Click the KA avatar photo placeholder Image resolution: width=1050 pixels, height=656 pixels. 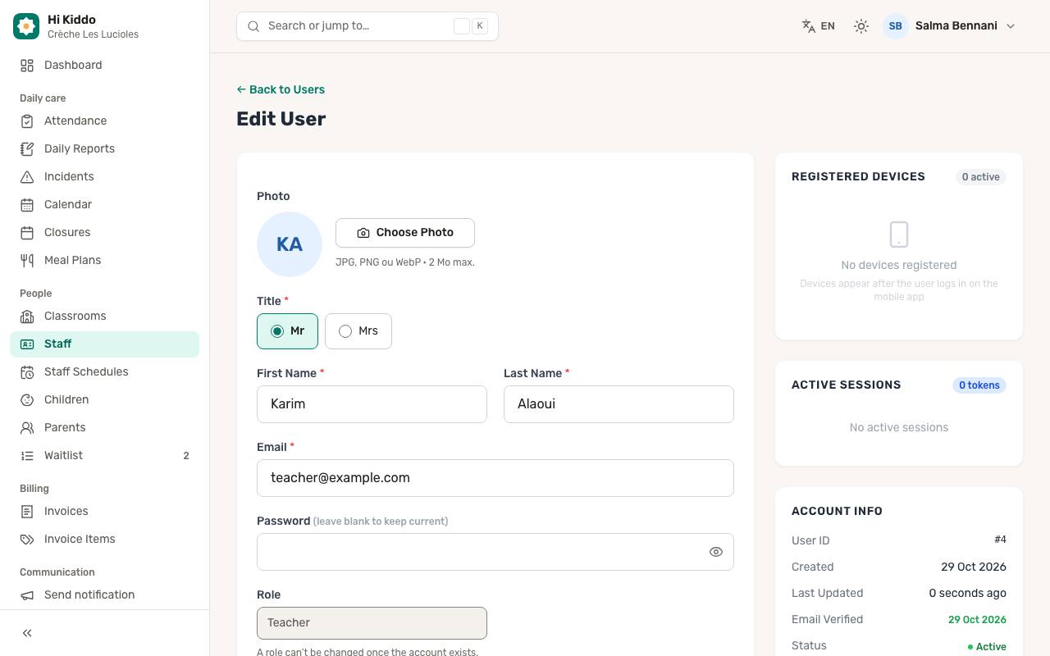pos(290,244)
